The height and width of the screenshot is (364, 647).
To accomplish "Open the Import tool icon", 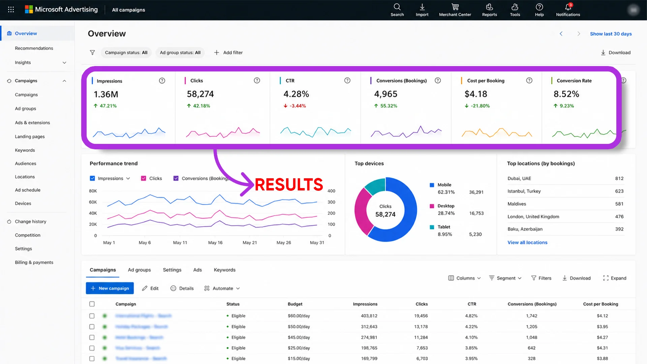I will click(422, 7).
